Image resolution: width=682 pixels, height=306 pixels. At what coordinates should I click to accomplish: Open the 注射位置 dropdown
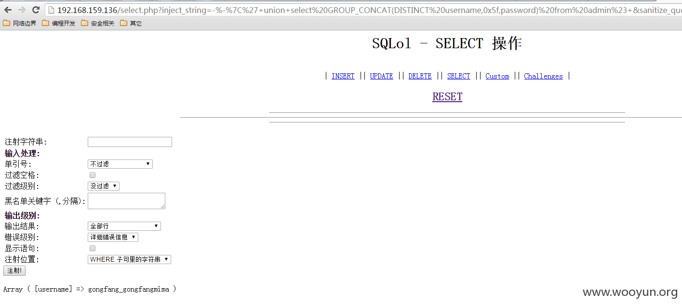pyautogui.click(x=130, y=259)
